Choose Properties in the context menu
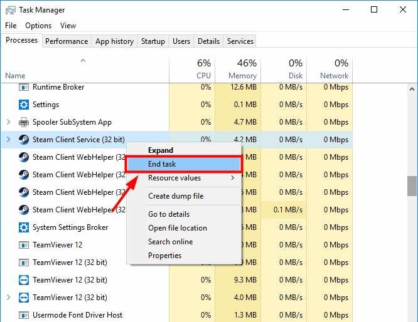Viewport: 418px width, 322px height. click(x=184, y=256)
